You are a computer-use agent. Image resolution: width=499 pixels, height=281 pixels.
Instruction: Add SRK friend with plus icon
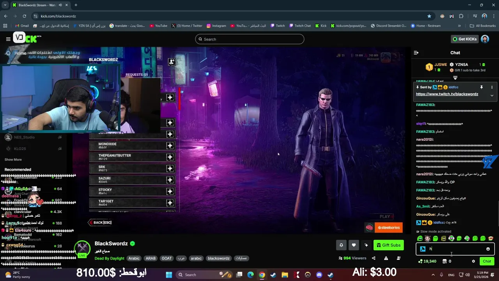click(170, 169)
